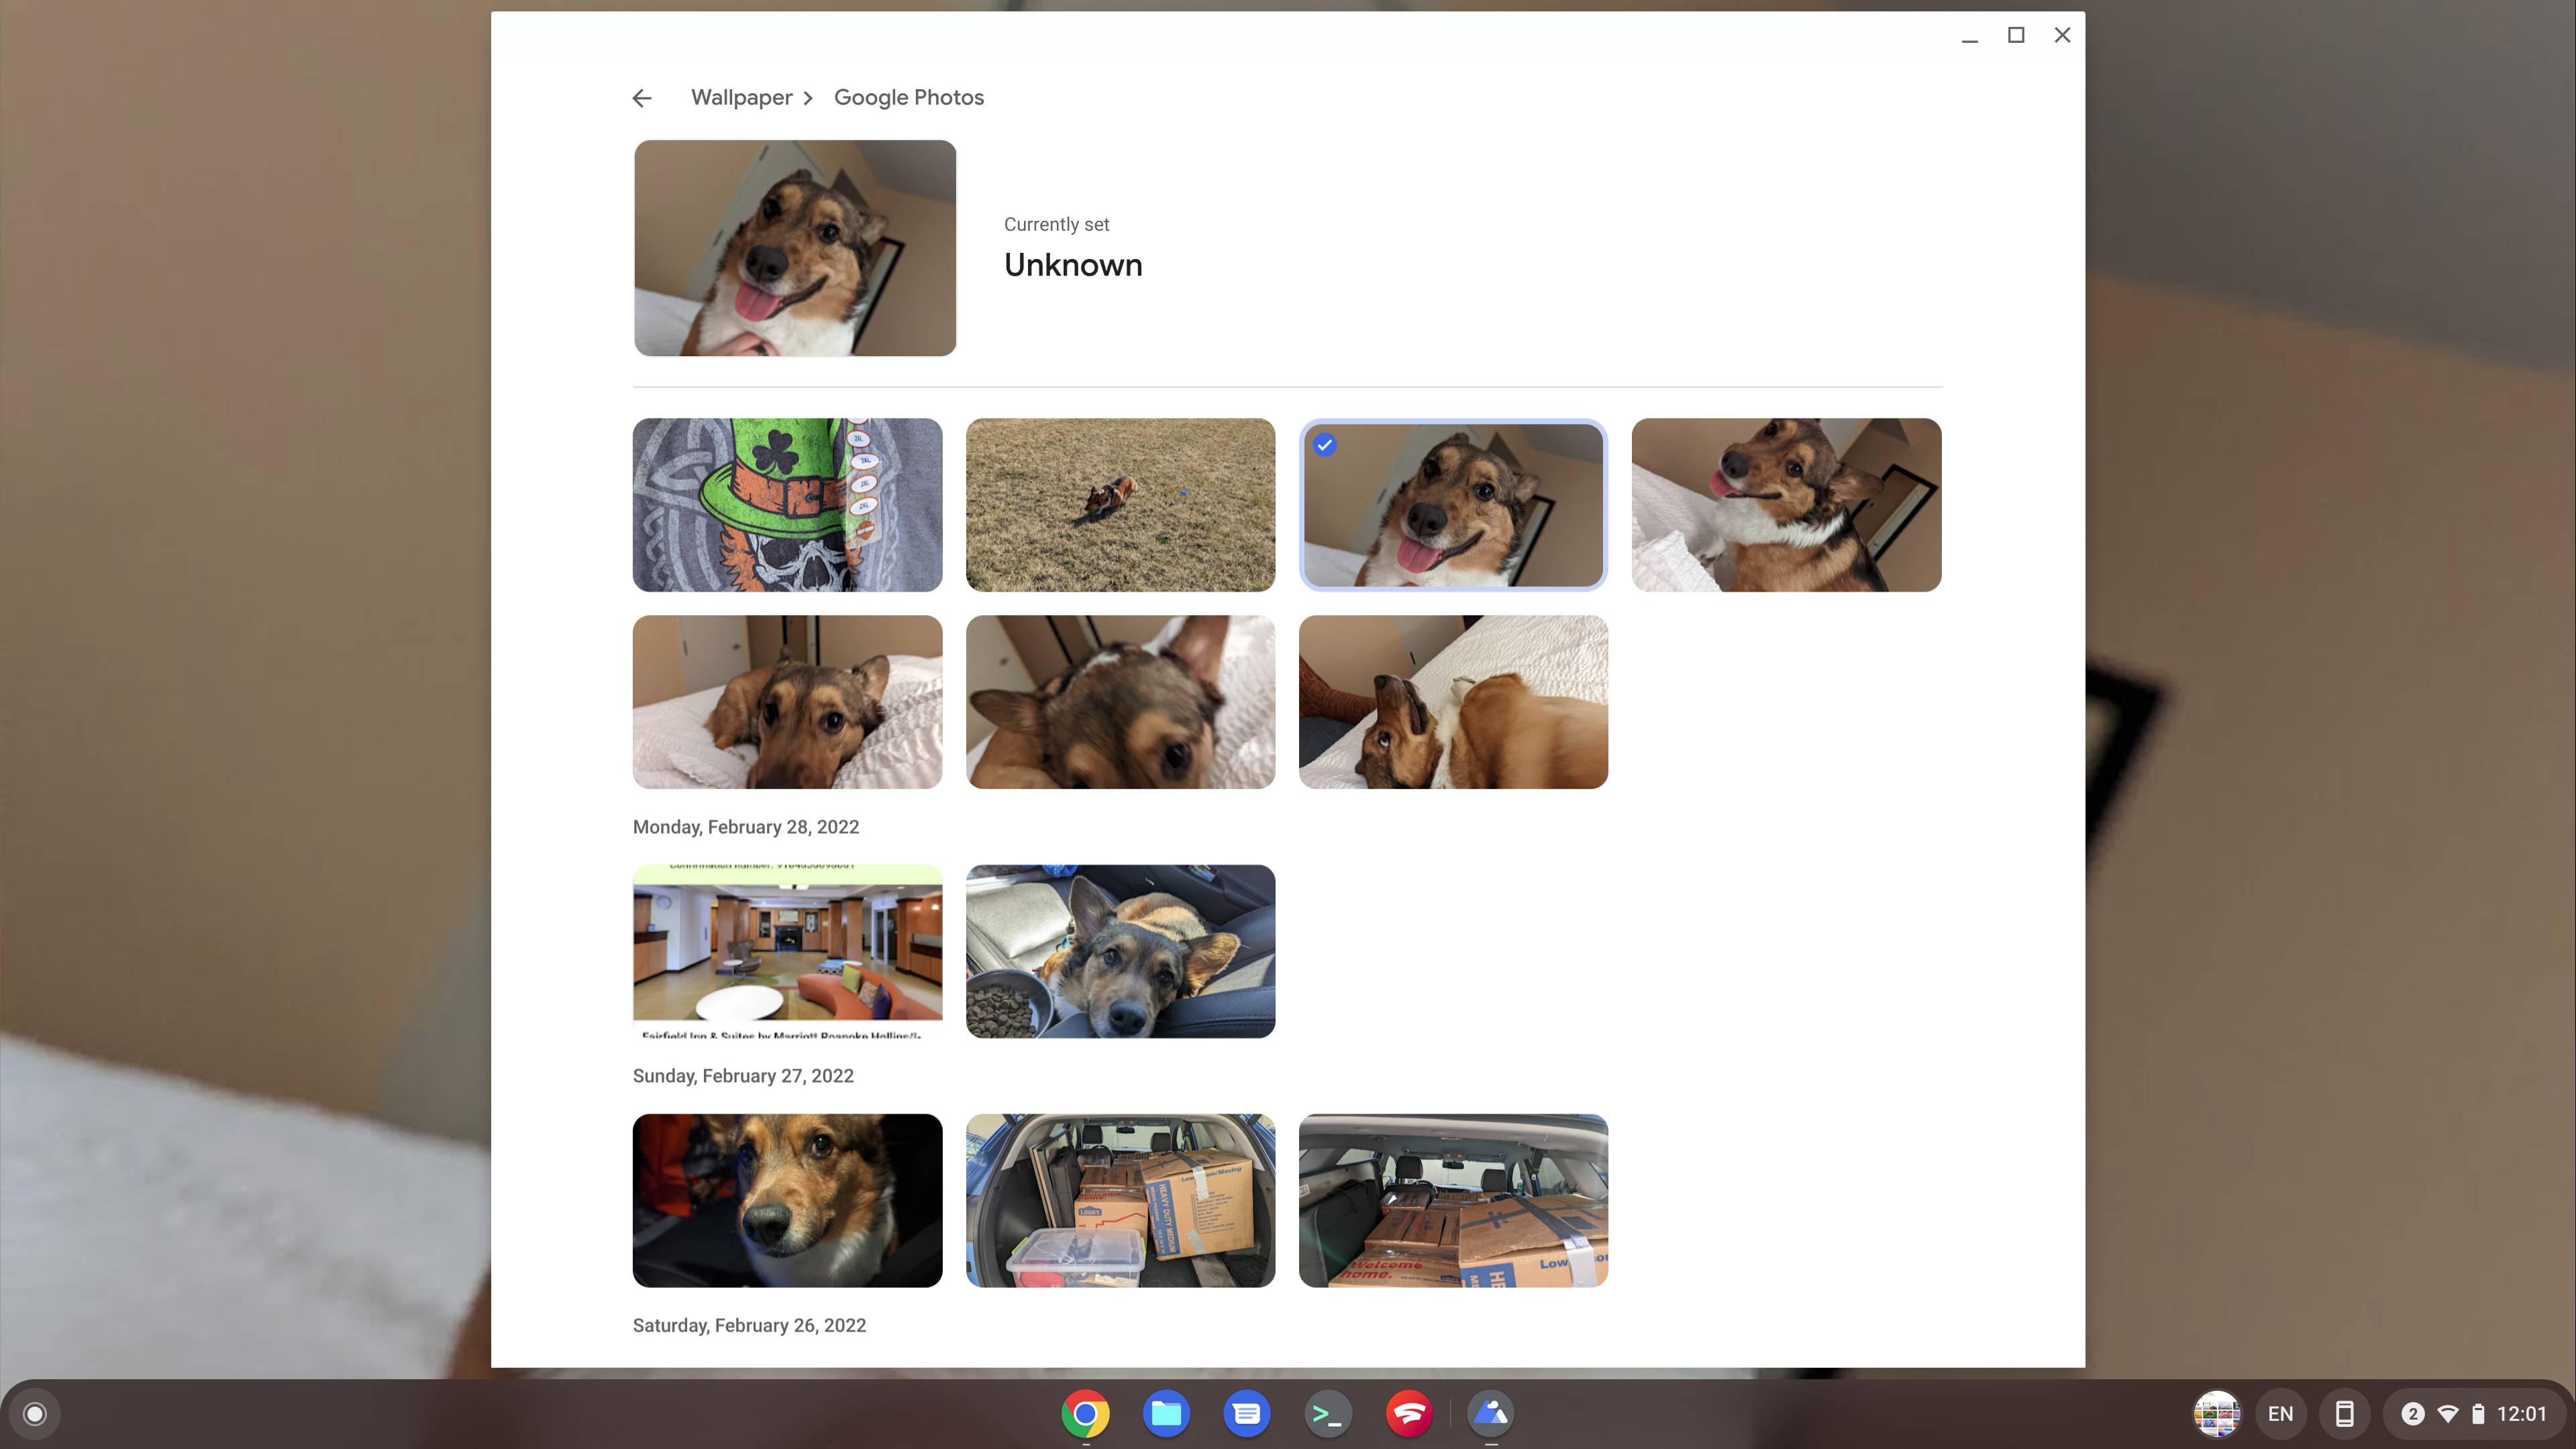The image size is (2576, 1449).
Task: Pick the dog in car seat photo
Action: [x=1120, y=951]
